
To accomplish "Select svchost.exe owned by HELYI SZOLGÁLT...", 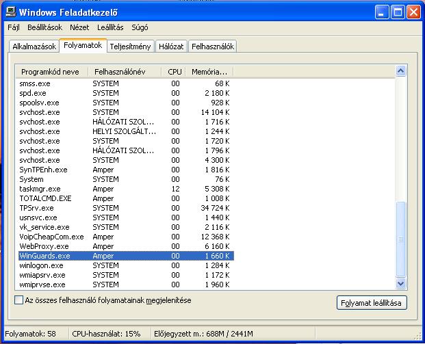I will 126,131.
